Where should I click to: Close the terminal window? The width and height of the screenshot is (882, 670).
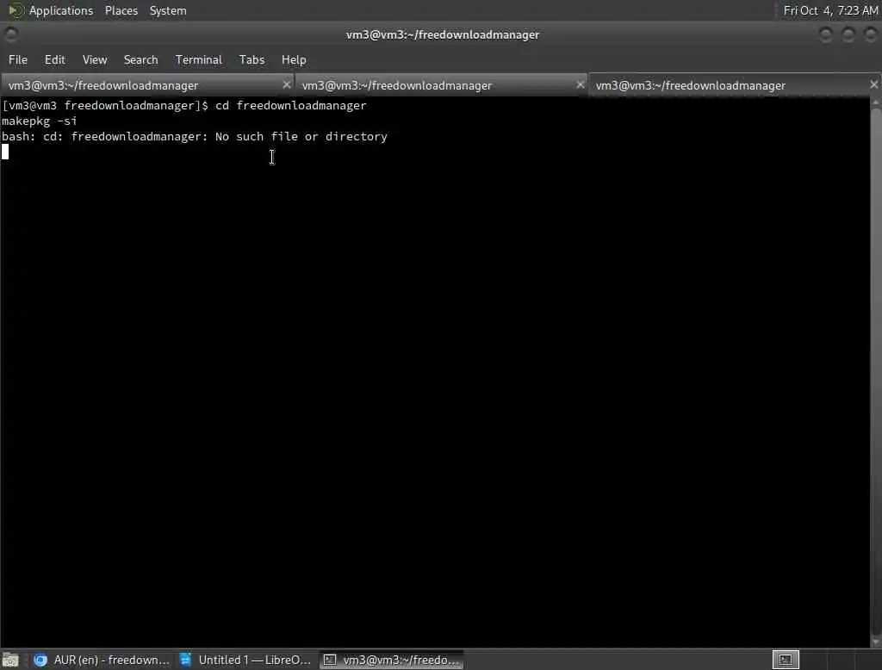click(870, 35)
